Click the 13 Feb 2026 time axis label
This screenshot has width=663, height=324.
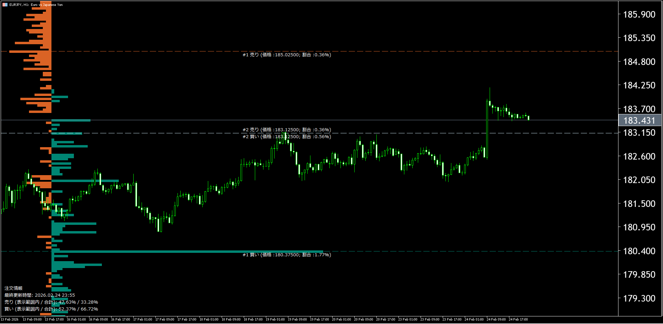(10, 320)
